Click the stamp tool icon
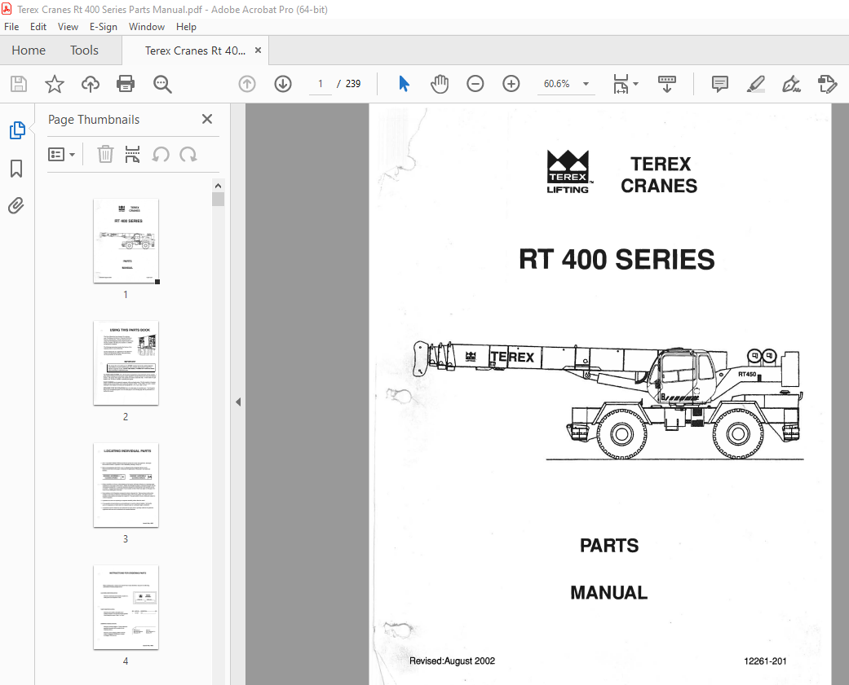Screen dimensions: 849x685 [827, 84]
